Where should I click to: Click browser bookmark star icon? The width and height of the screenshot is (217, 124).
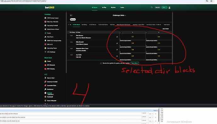pyautogui.click(x=211, y=1)
